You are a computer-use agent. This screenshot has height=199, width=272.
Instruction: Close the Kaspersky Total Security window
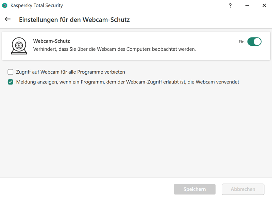[264, 5]
